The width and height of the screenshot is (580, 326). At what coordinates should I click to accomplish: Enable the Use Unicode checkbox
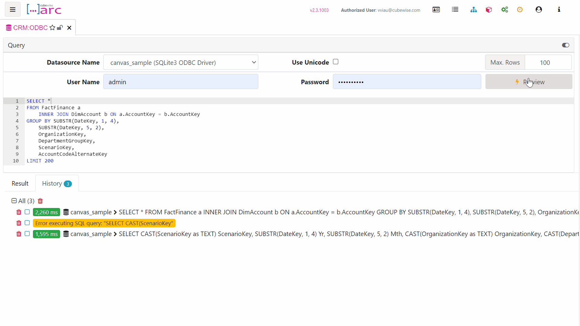(x=336, y=62)
